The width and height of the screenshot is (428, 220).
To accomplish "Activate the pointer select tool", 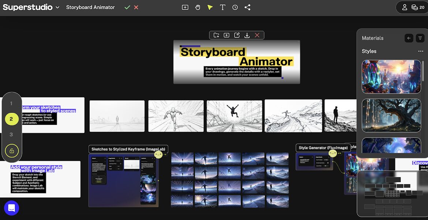I will coord(210,7).
